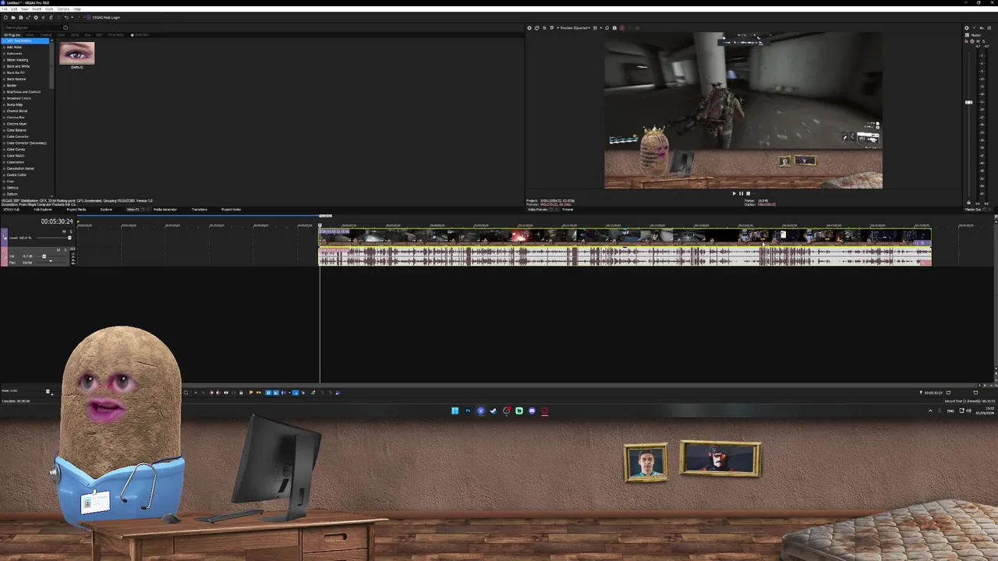Click the split screen view icon

pos(552,28)
